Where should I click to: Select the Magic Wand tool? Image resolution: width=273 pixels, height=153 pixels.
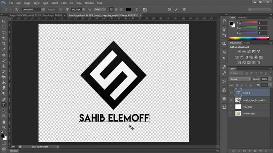click(4, 38)
